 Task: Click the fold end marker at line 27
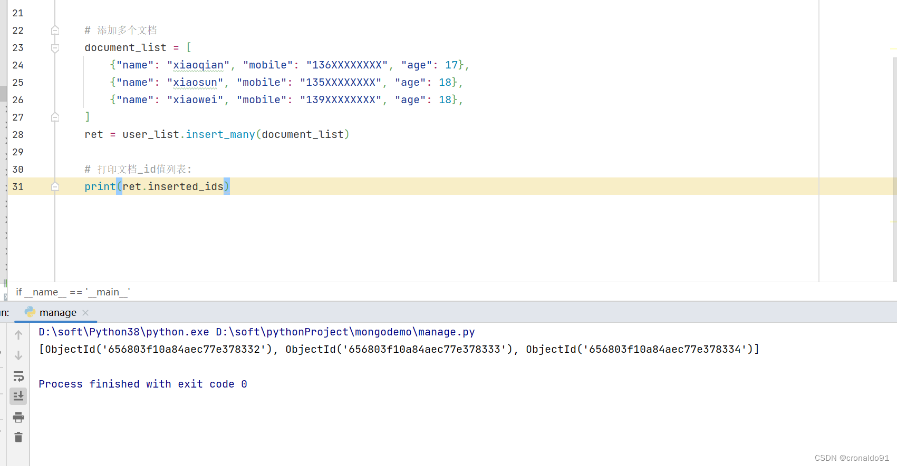point(55,117)
